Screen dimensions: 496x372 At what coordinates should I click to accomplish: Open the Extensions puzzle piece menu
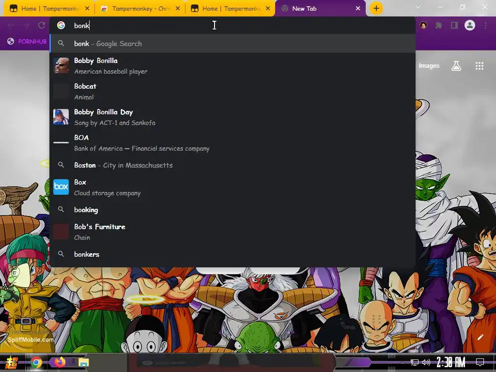point(439,25)
